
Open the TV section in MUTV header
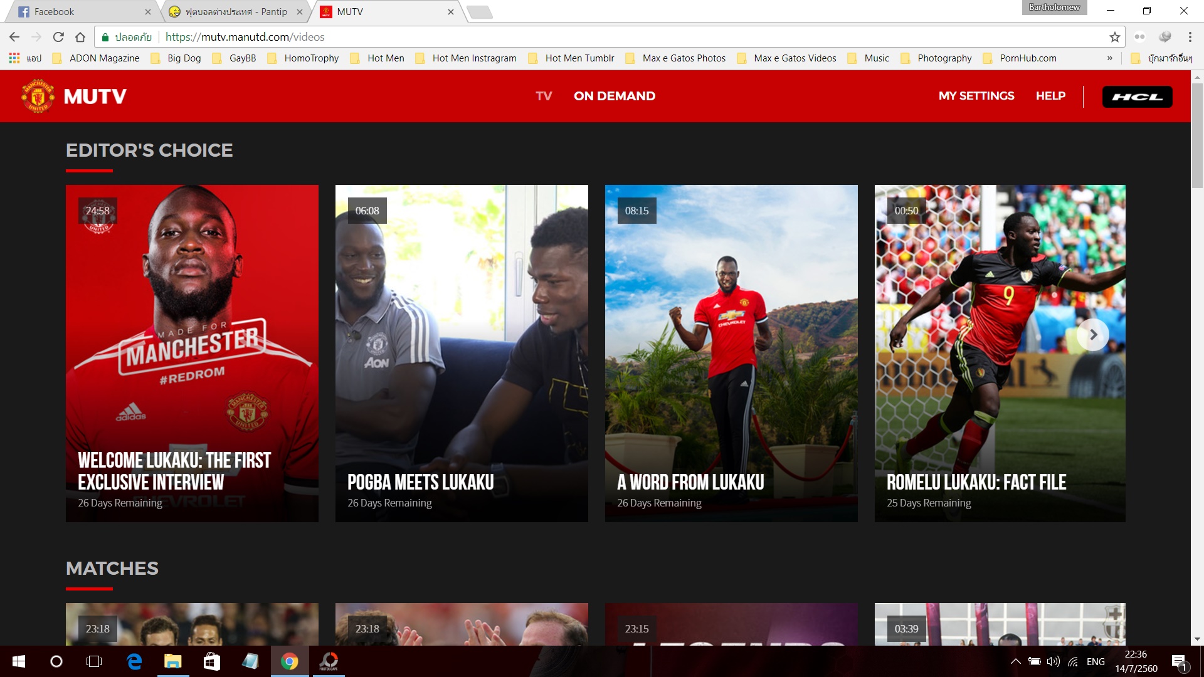pos(544,96)
